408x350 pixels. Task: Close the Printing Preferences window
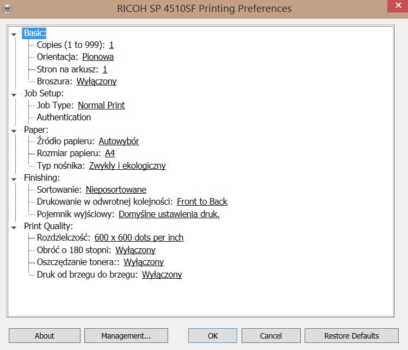(x=398, y=6)
